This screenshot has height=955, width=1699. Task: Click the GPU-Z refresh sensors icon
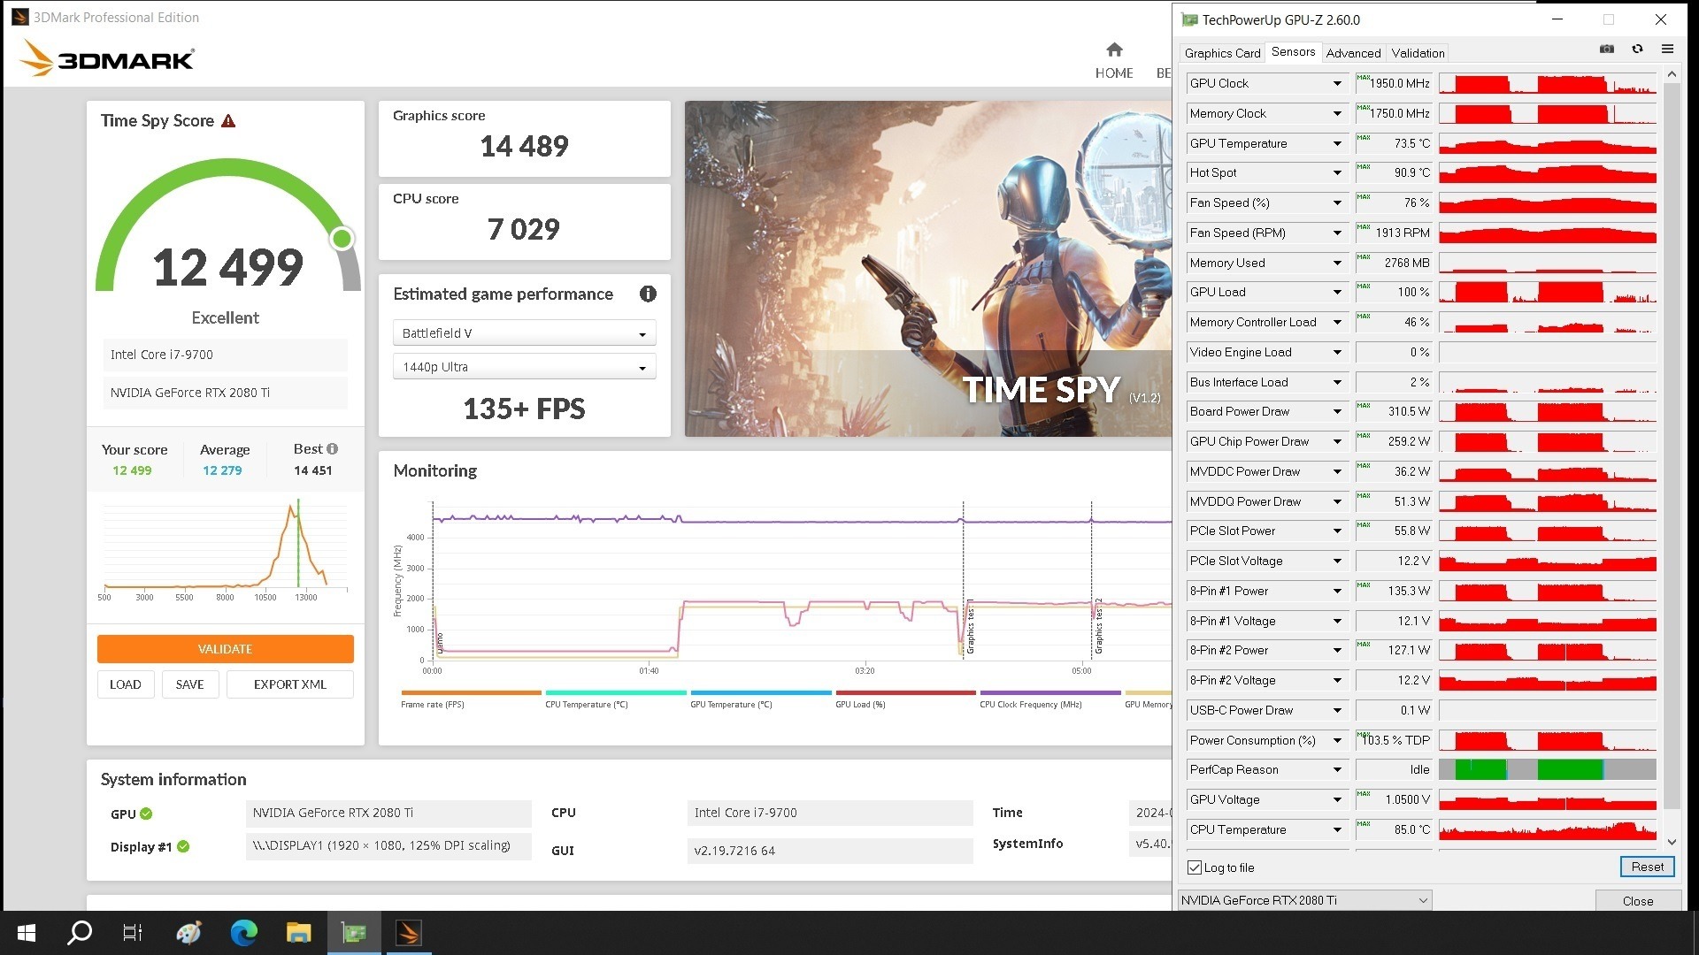coord(1637,50)
